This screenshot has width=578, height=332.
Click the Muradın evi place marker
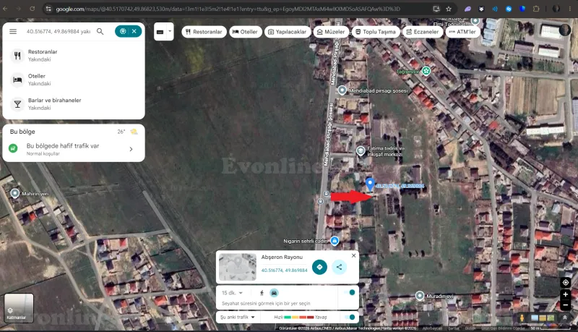click(420, 296)
